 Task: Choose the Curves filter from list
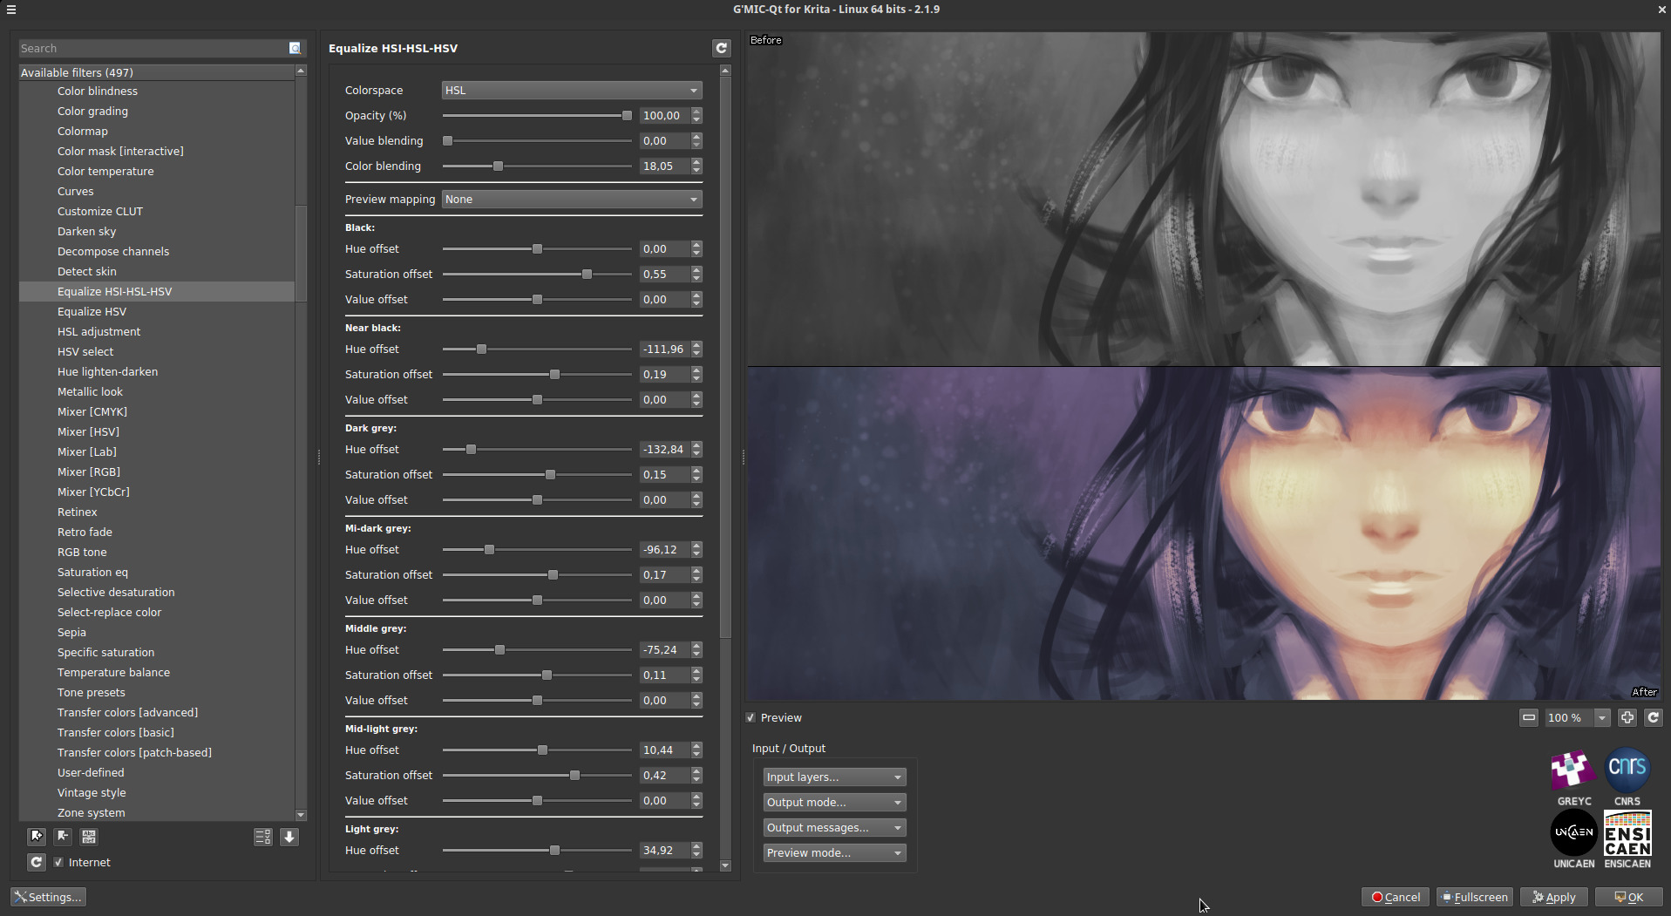(76, 191)
